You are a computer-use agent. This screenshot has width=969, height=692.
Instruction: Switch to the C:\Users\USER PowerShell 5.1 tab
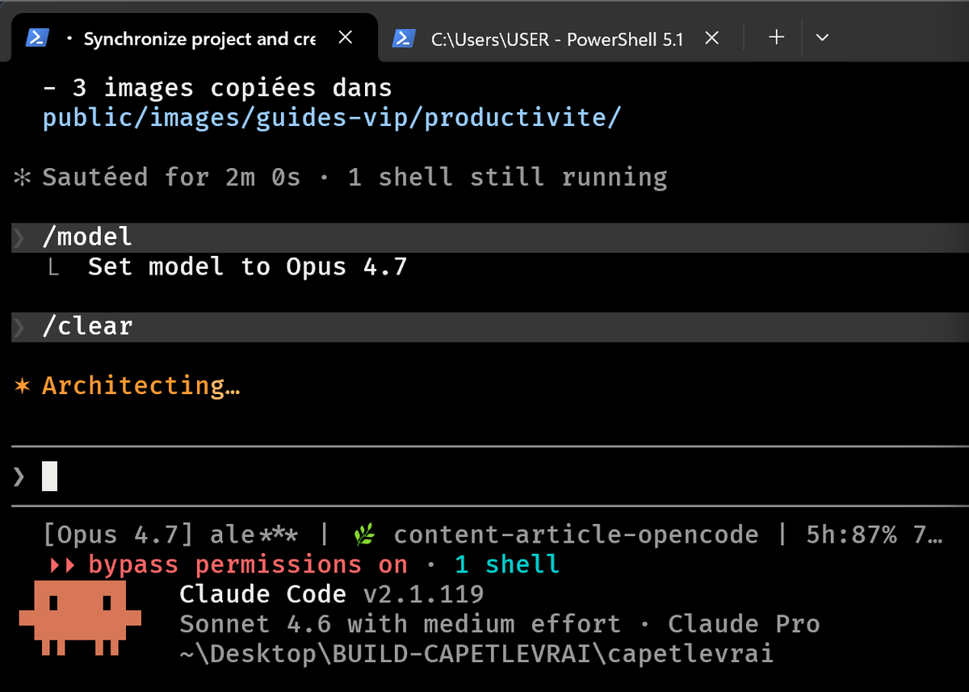pos(557,38)
